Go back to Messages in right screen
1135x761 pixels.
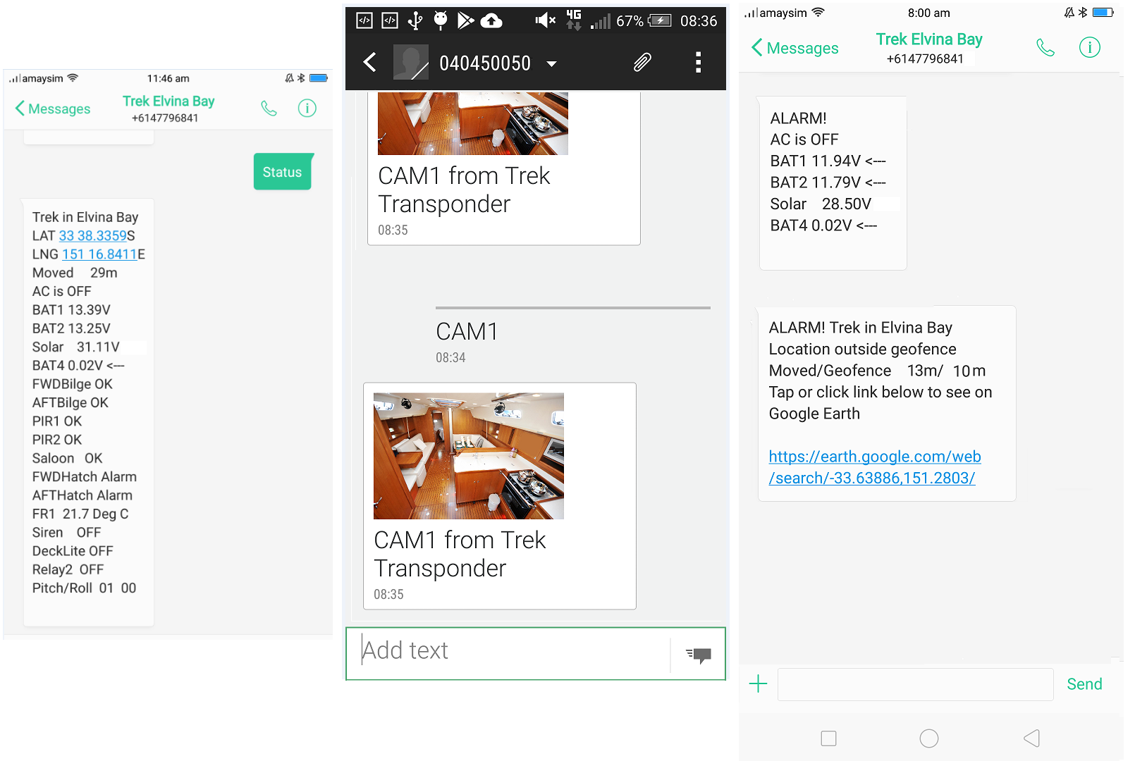(795, 48)
